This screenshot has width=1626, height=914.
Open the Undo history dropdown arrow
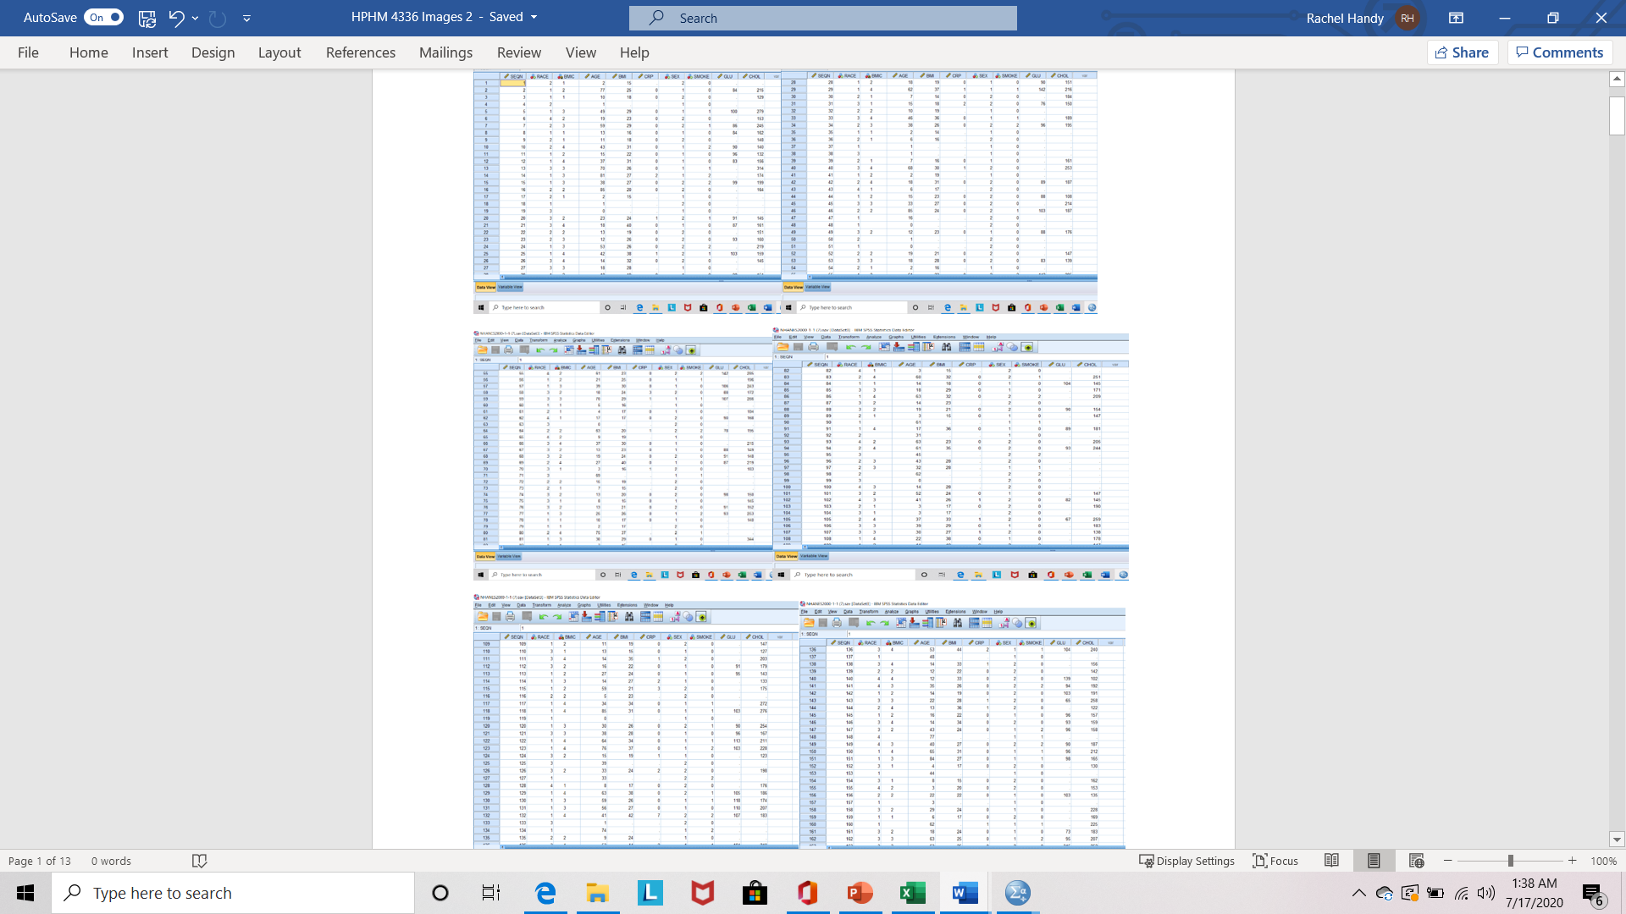pyautogui.click(x=193, y=18)
